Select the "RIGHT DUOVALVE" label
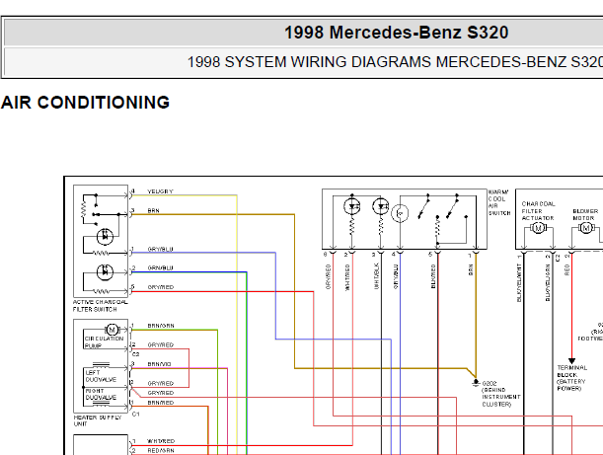Viewport: 603px width, 455px height. coord(101,394)
